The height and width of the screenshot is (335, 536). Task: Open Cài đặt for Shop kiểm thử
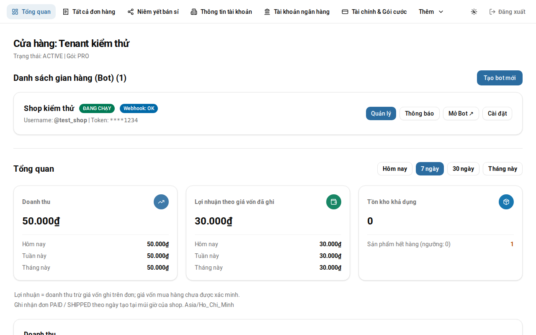coord(497,113)
